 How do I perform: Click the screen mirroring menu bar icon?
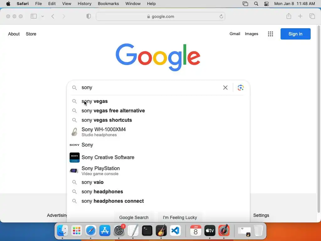coord(245,4)
